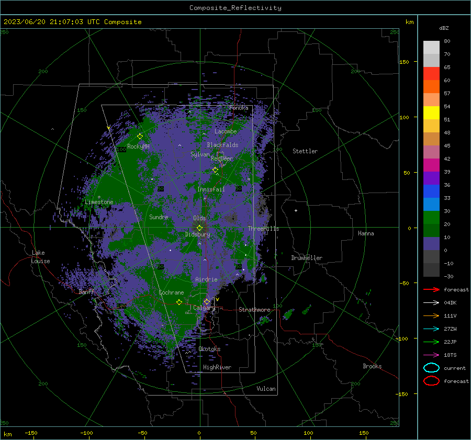471x440 pixels.
Task: Select the violet swatch near 39 dBZ
Action: (431, 178)
